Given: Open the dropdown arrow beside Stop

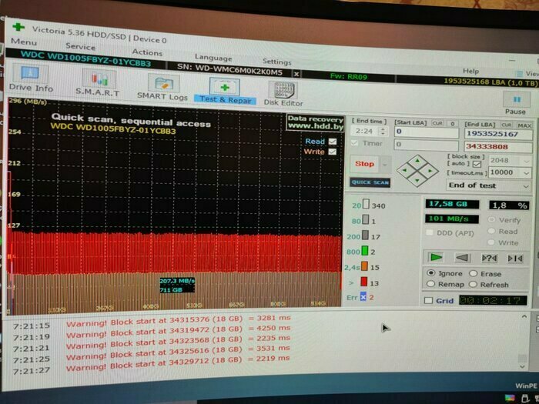Looking at the screenshot, I should point(385,165).
